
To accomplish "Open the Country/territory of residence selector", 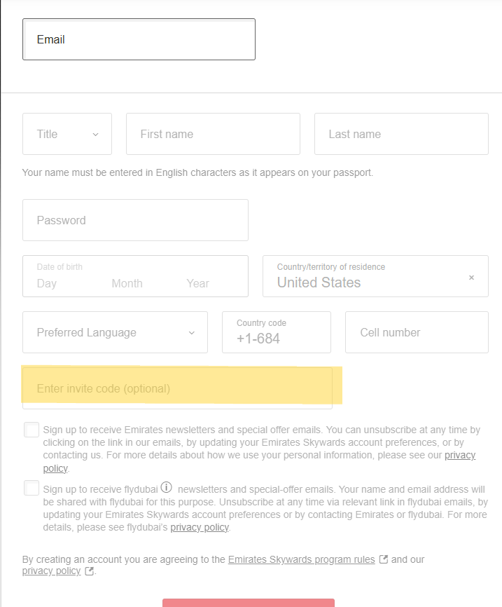I will click(364, 276).
